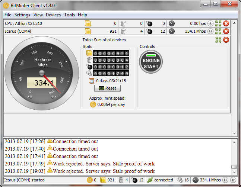The image size is (241, 187).
Task: Click the BitMinter title bar bitcoin icon
Action: point(6,6)
